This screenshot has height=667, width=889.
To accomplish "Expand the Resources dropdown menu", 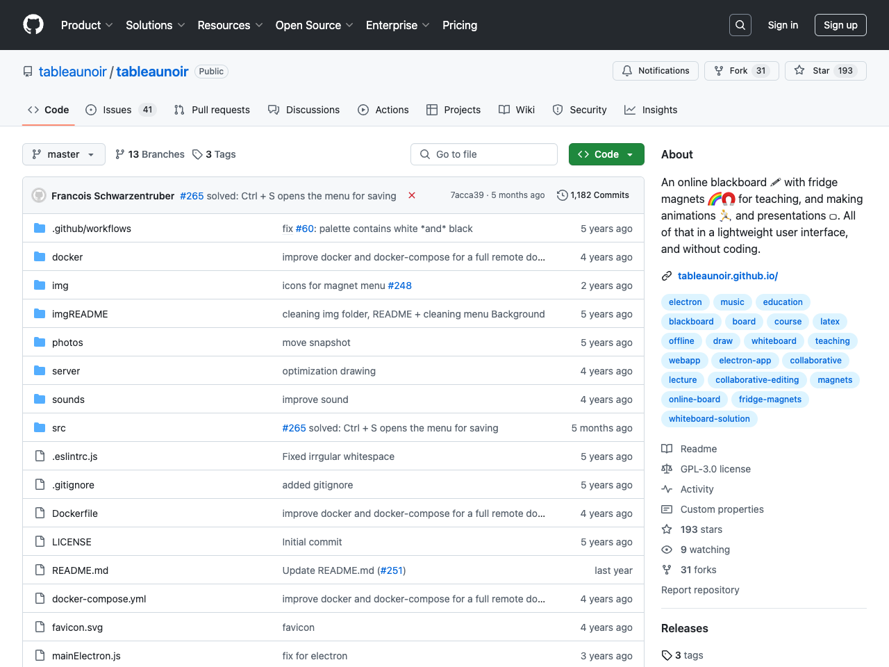I will (x=230, y=25).
